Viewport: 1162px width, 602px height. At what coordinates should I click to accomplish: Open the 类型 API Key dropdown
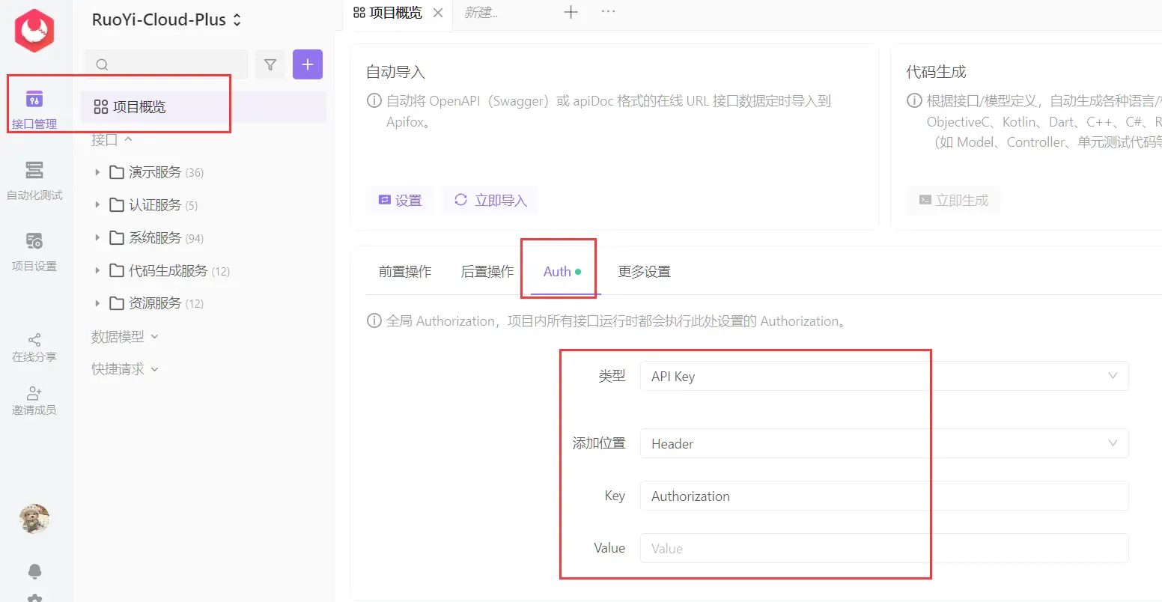pos(884,377)
